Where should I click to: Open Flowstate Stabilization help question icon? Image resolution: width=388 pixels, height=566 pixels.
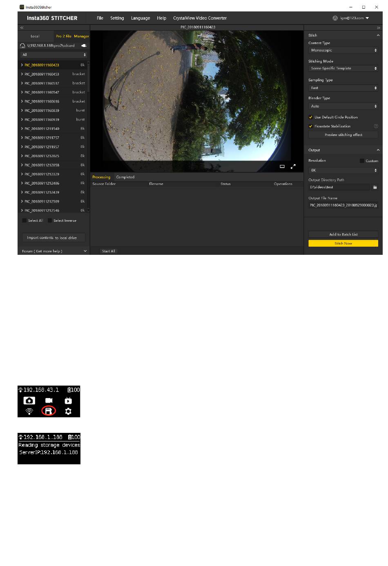(x=376, y=126)
